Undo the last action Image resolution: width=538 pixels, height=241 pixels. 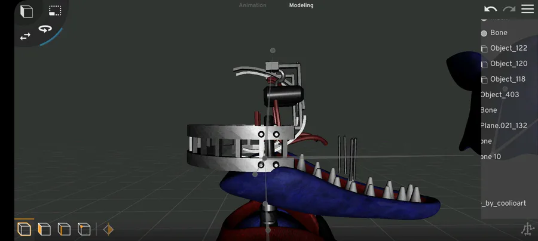[490, 9]
